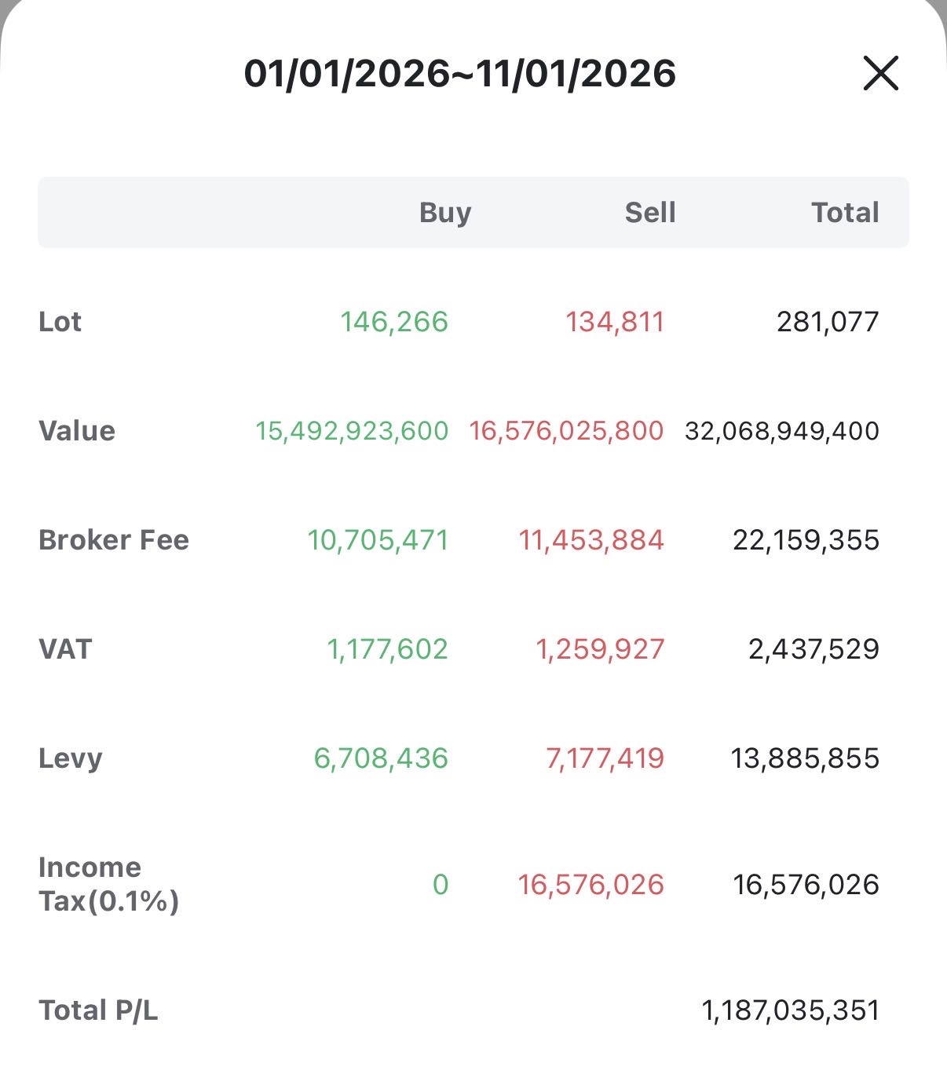Click the Value row label
This screenshot has height=1092, width=947.
tap(77, 431)
